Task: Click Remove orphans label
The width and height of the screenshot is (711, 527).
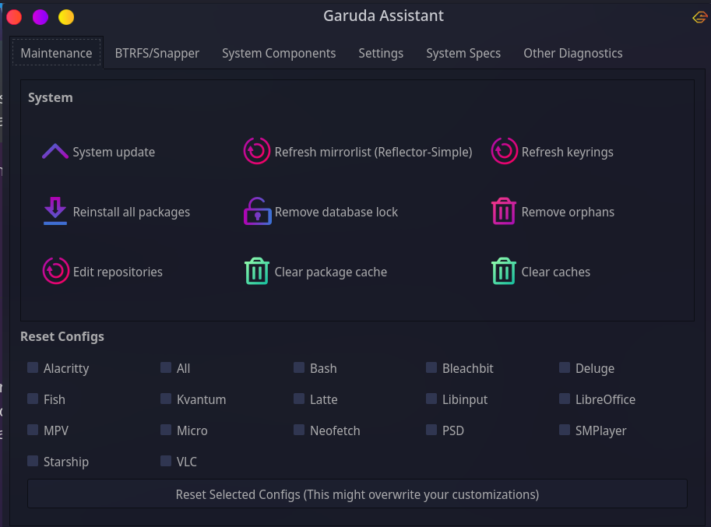Action: pyautogui.click(x=568, y=212)
